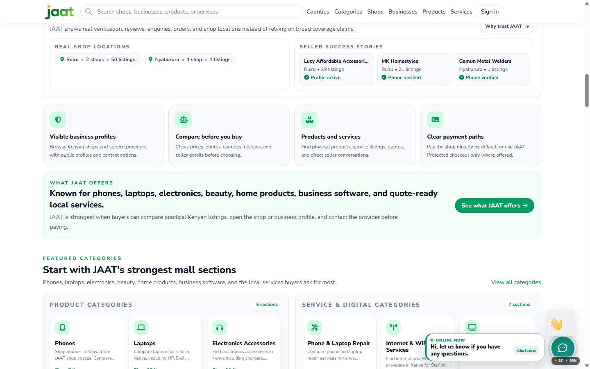Click the scrollbar down arrow
The width and height of the screenshot is (590, 369).
pyautogui.click(x=587, y=365)
